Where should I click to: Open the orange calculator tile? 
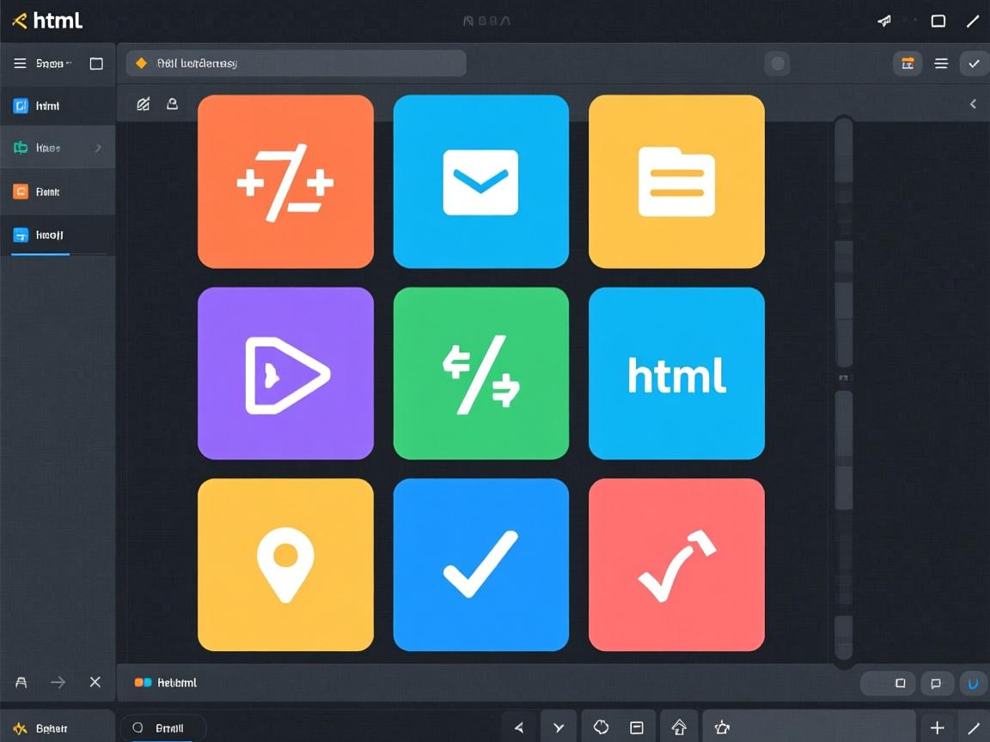click(285, 182)
